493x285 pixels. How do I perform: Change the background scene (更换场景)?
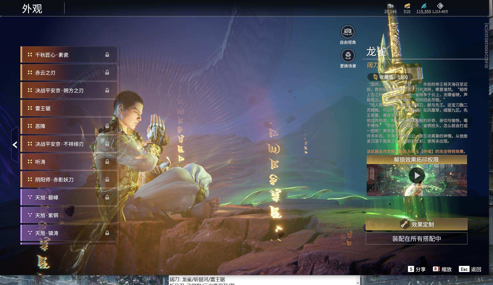point(348,56)
